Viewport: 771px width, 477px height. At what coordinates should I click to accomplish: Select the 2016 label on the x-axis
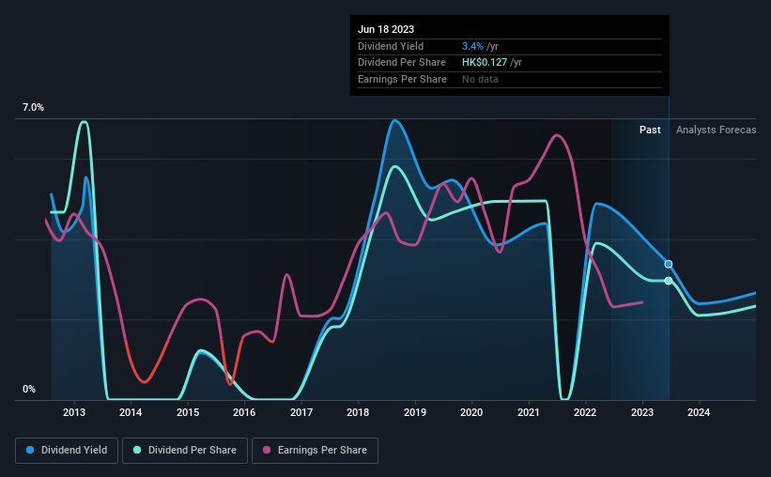244,412
